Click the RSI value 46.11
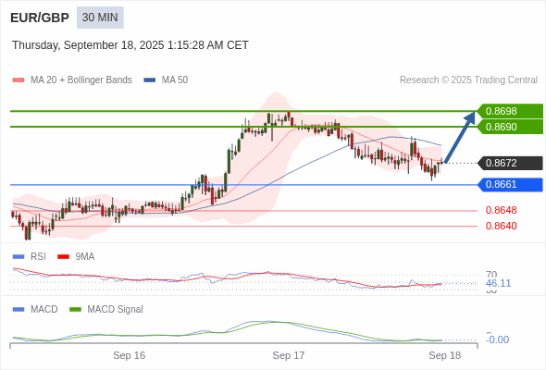The width and height of the screenshot is (546, 370). coord(498,283)
